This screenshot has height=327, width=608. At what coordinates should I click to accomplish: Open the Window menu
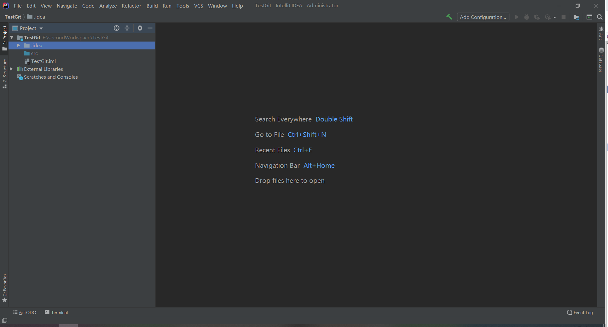[x=217, y=6]
